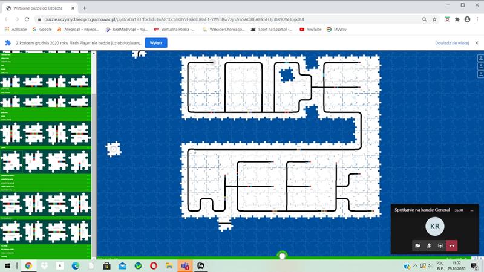Hang up the Teams call
Viewport: 484px width, 272px height.
click(452, 245)
